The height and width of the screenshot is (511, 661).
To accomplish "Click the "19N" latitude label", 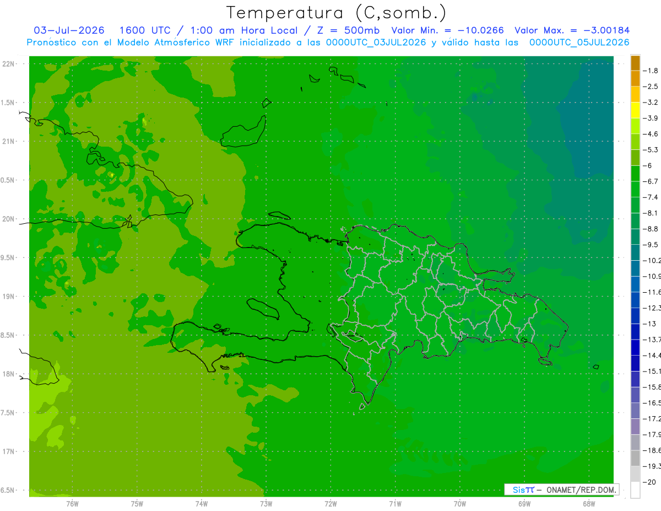I will tap(9, 297).
